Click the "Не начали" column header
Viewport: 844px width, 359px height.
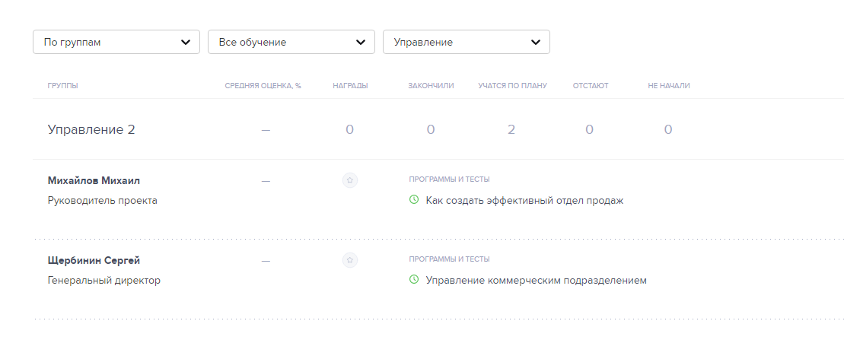coord(669,86)
